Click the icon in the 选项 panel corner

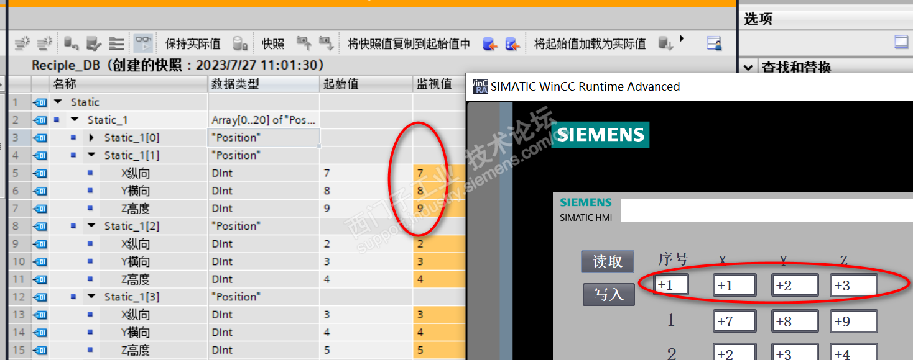pos(901,42)
